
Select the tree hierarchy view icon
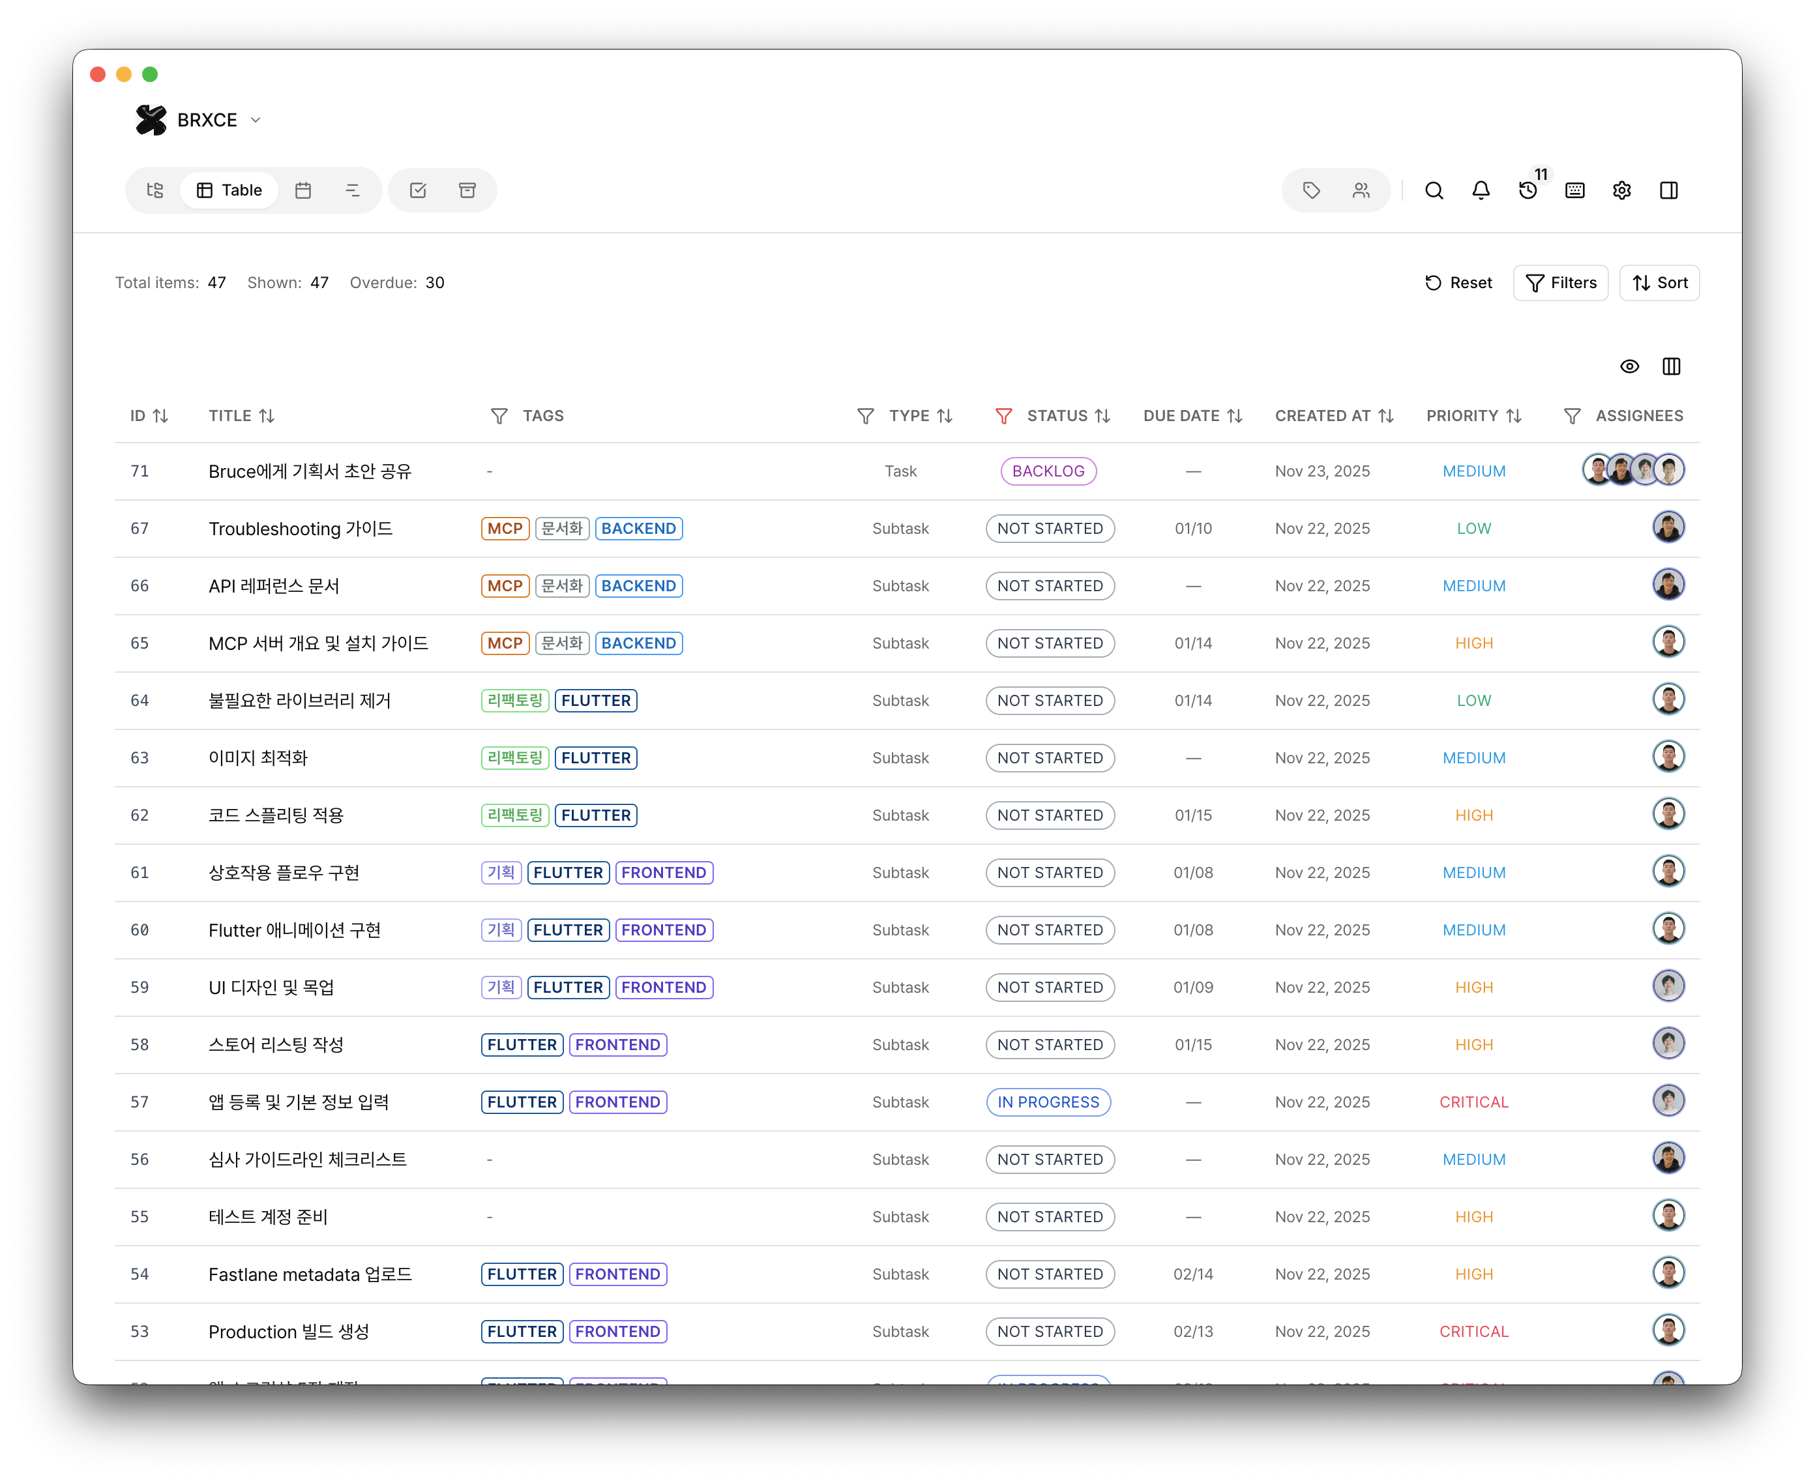click(155, 190)
